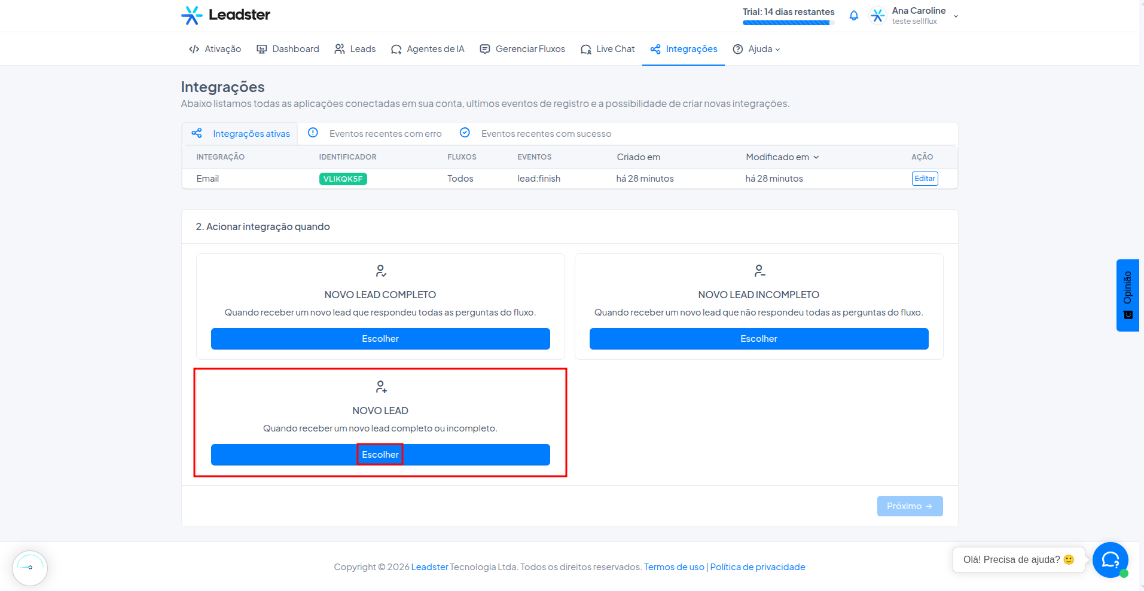Viewport: 1144px width, 591px height.
Task: Click the trial days progress bar
Action: (788, 23)
